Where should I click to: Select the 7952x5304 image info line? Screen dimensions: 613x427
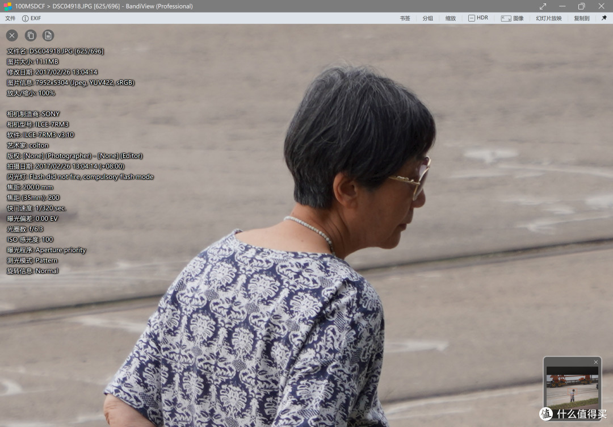point(71,82)
